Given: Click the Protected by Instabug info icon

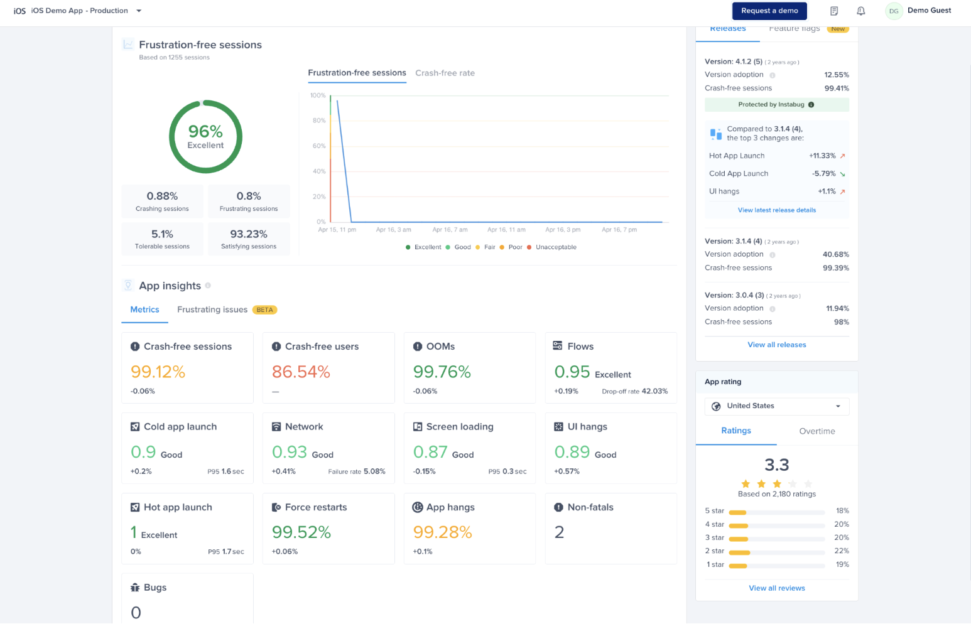Looking at the screenshot, I should coord(811,105).
